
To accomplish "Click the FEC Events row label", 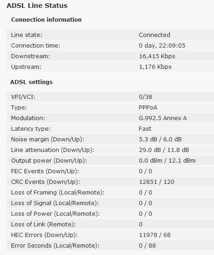I will (45, 171).
